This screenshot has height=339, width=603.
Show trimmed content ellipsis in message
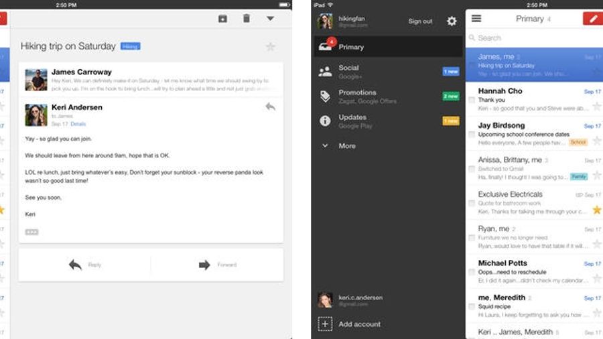31,232
